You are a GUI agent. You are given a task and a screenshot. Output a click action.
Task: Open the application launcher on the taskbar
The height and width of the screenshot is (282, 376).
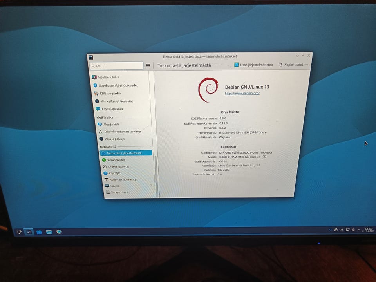19,231
